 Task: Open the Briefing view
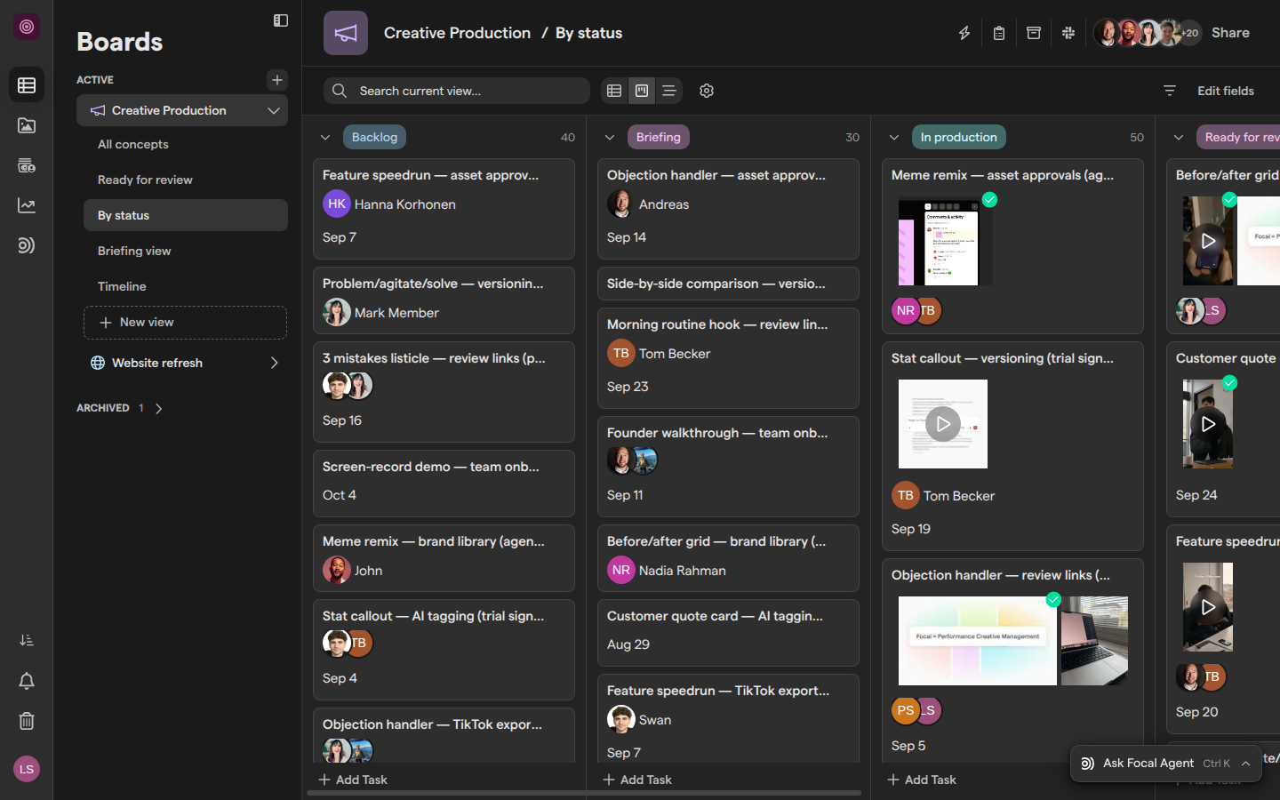[x=186, y=251]
